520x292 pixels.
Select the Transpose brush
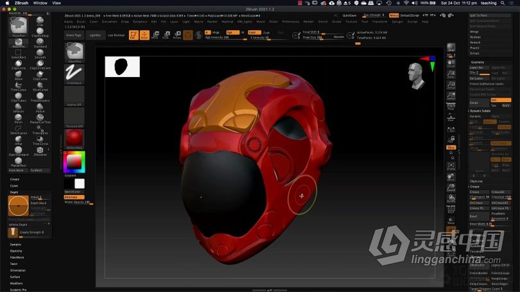click(40, 130)
